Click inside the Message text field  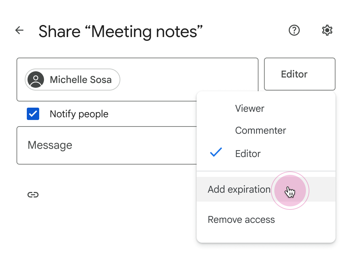click(x=103, y=145)
